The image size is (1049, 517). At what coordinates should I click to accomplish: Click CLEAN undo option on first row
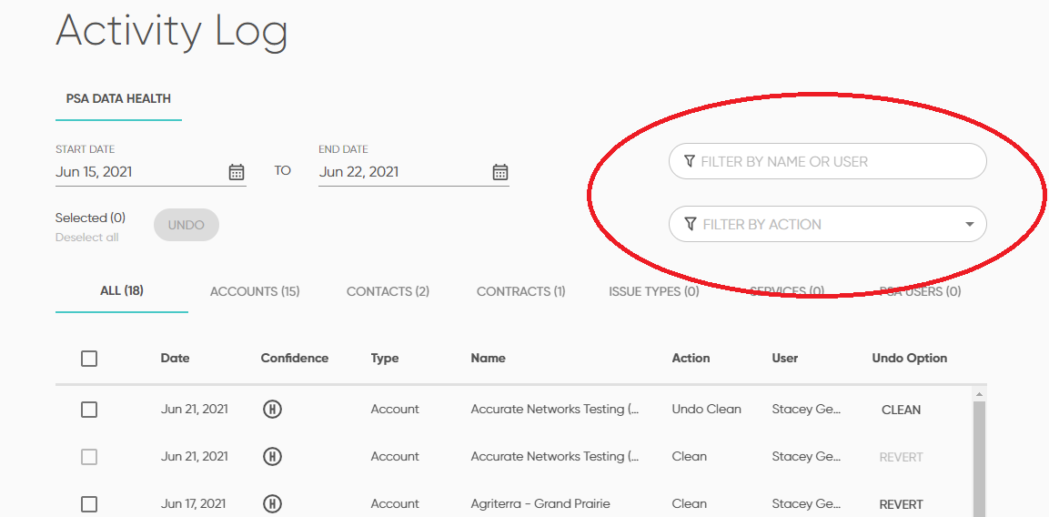[901, 410]
